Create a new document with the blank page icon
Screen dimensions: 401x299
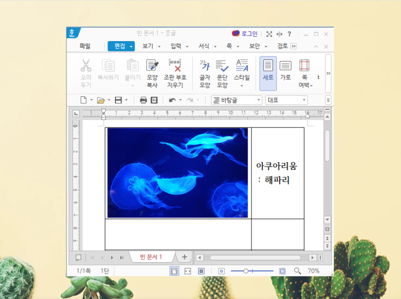83,100
